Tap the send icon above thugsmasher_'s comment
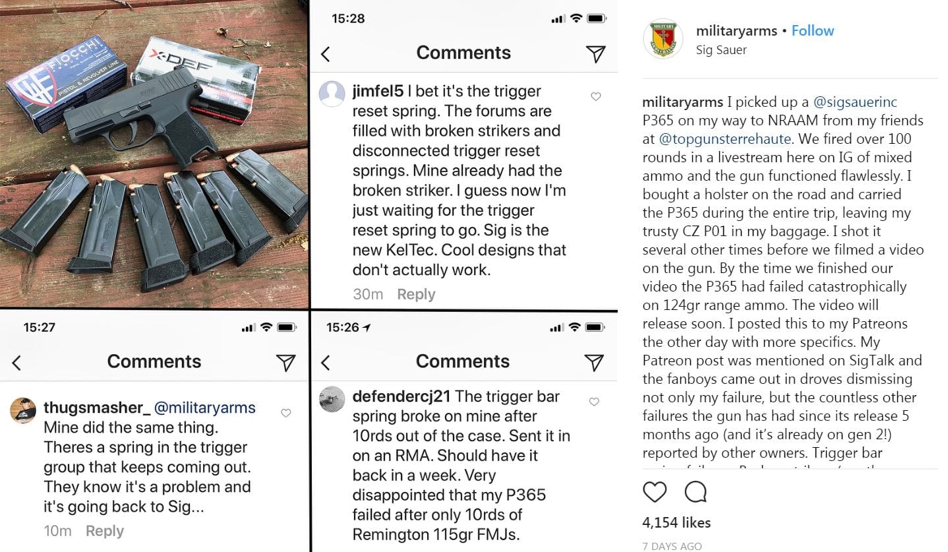This screenshot has width=948, height=552. tap(285, 362)
